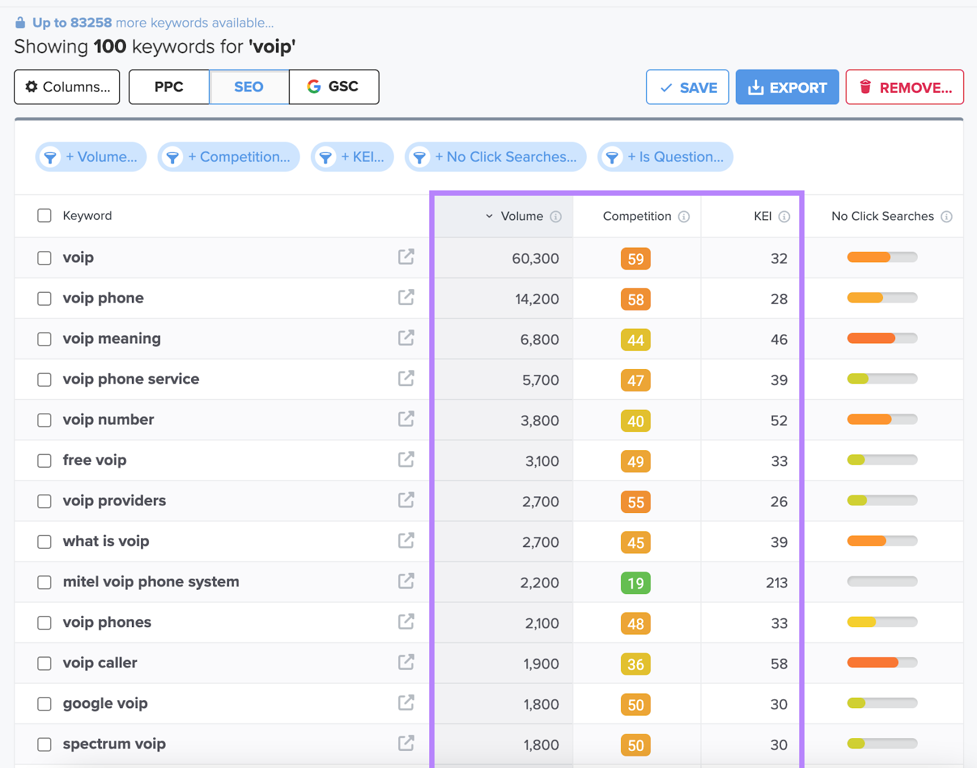Open the external link for keyword 'voip'

click(405, 257)
